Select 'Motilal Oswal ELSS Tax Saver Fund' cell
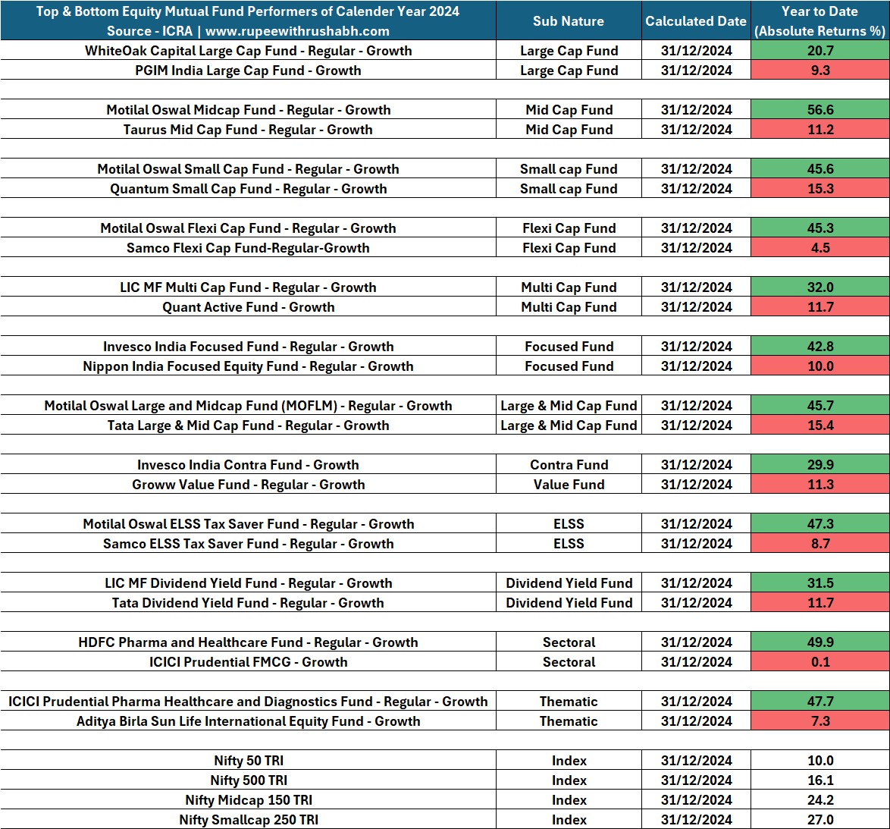The image size is (890, 829). coord(248,523)
